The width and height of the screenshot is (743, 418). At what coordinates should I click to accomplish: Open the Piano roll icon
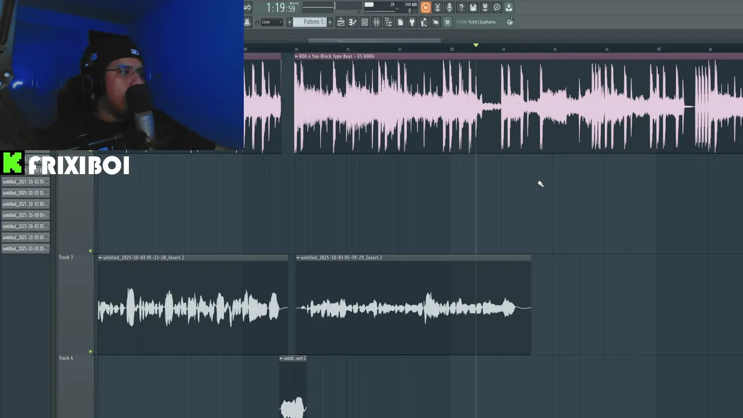coord(352,22)
